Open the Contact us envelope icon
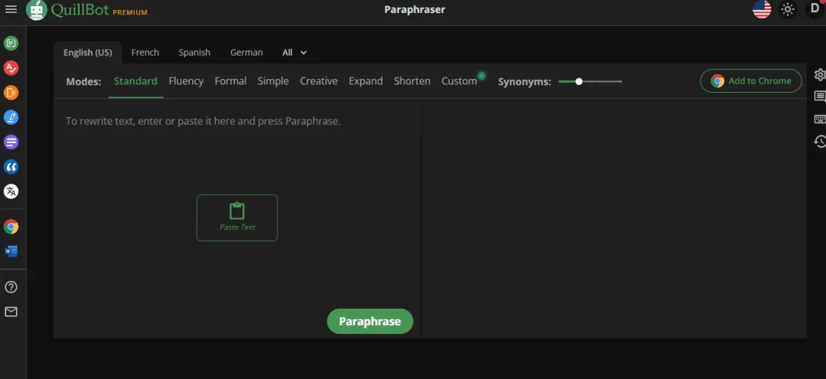This screenshot has height=379, width=826. click(11, 312)
